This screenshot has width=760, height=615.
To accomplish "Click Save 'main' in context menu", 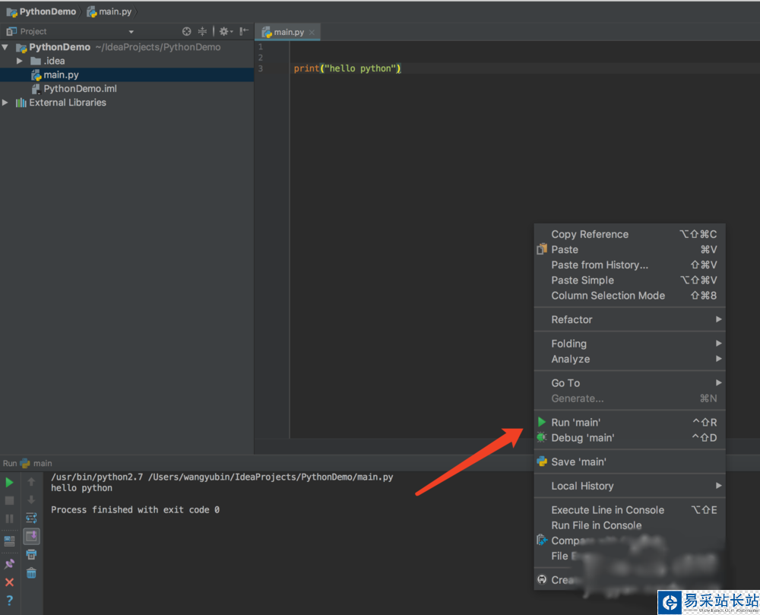I will [629, 462].
